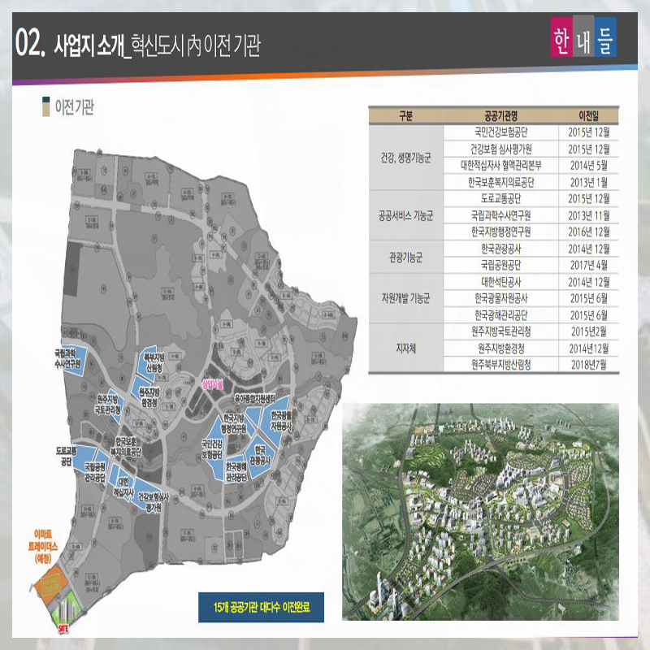This screenshot has height=650, width=650.
Task: Select the 관광기능군 category cell
Action: pos(405,258)
